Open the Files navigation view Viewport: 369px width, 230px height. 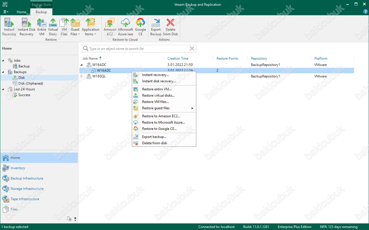coord(39,209)
